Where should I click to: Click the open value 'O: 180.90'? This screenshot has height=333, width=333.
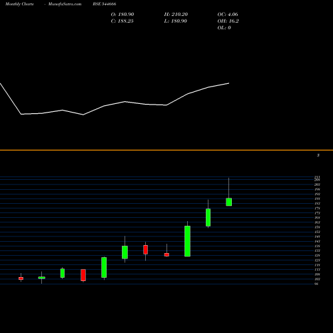[x=123, y=15]
